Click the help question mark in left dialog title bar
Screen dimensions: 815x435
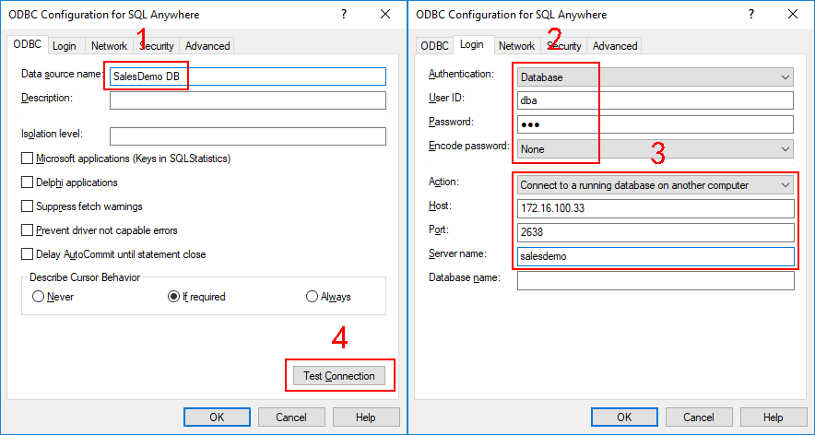(343, 15)
